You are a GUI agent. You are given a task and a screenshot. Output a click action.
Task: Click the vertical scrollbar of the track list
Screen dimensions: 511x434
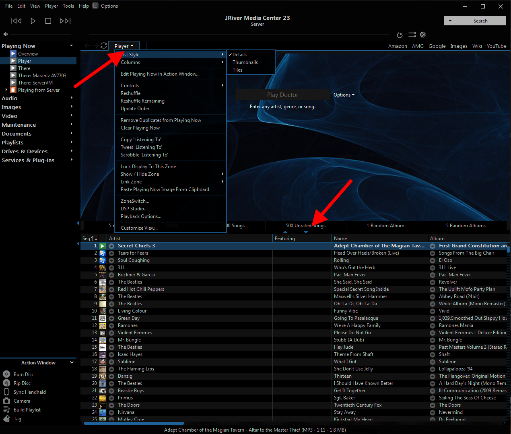508,249
